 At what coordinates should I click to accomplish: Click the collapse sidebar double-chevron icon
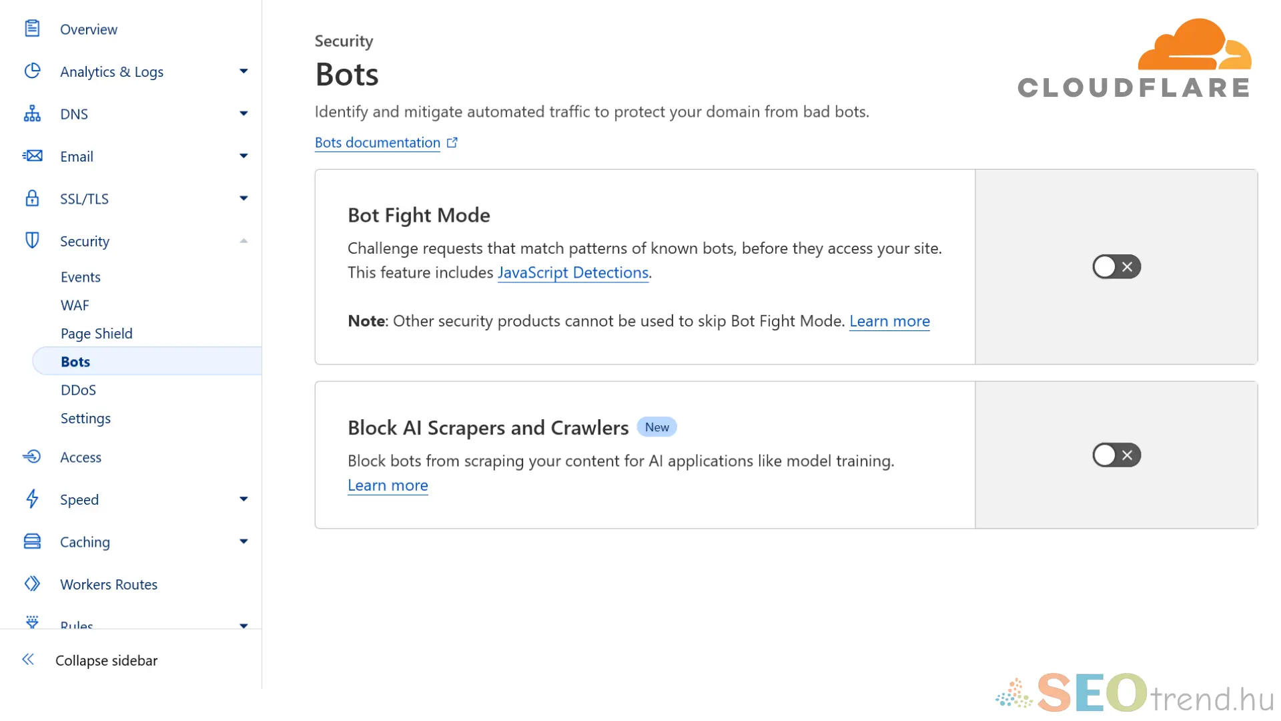pos(28,660)
